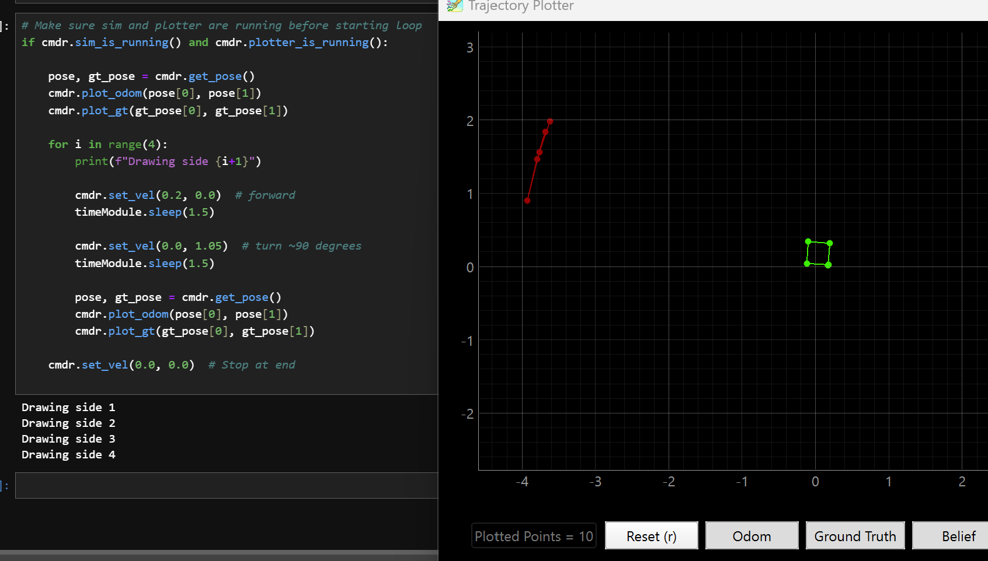Click the print 'Drawing side' statement line
Viewport: 988px width, 561px height.
click(168, 161)
